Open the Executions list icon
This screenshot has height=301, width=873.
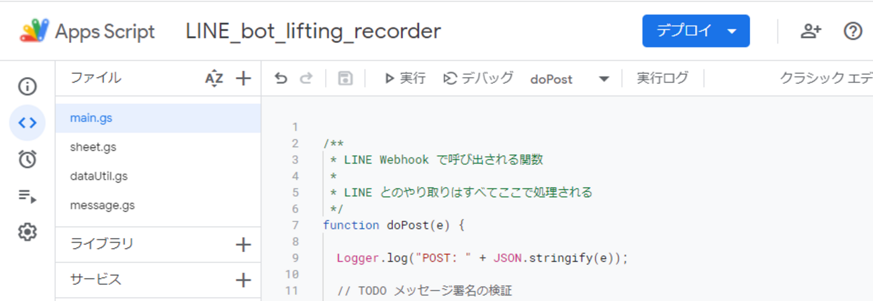click(27, 196)
